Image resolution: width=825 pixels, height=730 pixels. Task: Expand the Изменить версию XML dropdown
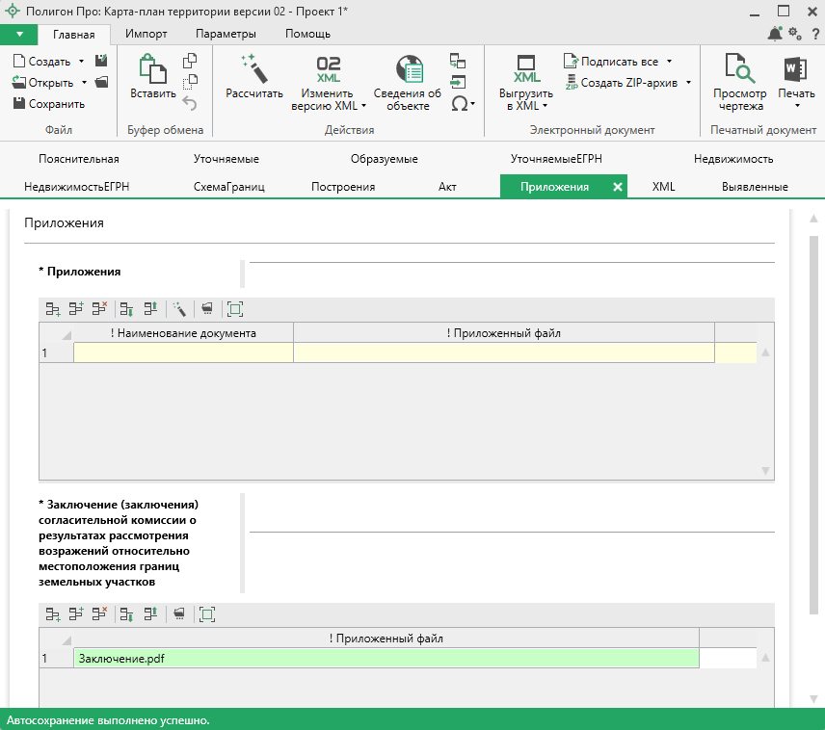(363, 106)
